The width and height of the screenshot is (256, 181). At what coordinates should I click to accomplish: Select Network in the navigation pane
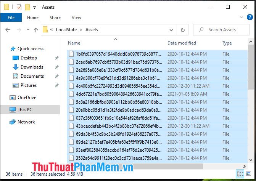tap(26, 122)
